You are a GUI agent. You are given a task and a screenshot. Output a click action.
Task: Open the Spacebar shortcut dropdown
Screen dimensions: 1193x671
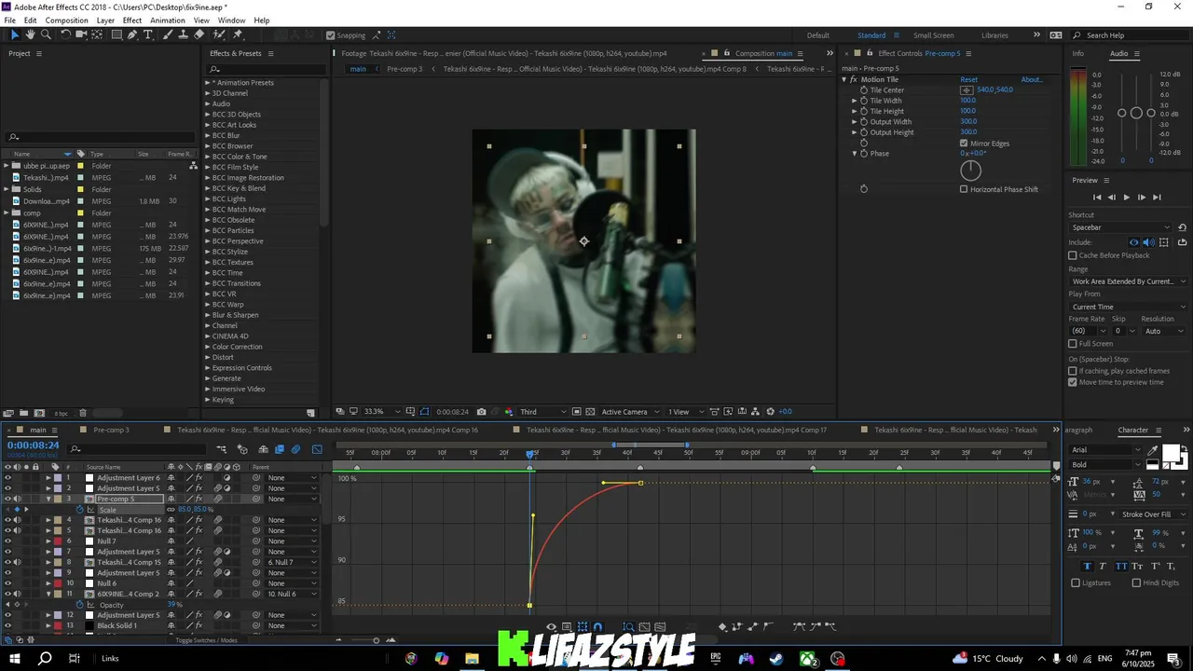tap(1121, 227)
